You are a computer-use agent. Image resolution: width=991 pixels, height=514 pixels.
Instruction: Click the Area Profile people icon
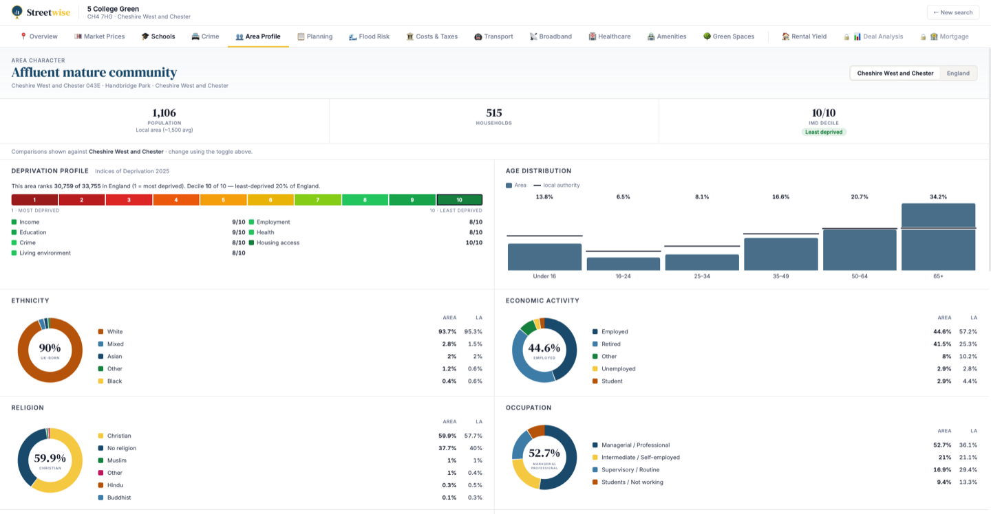tap(239, 36)
